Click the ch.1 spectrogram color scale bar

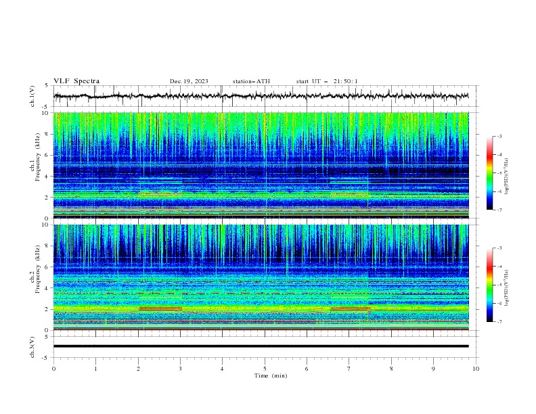[490, 172]
